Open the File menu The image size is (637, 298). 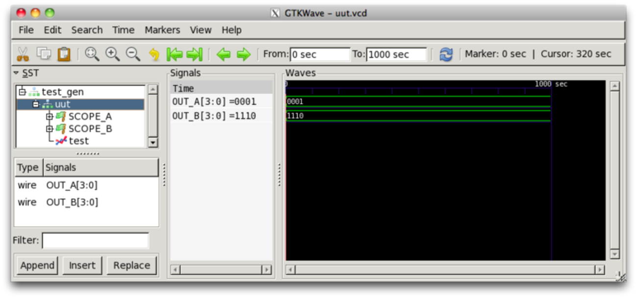(x=26, y=30)
